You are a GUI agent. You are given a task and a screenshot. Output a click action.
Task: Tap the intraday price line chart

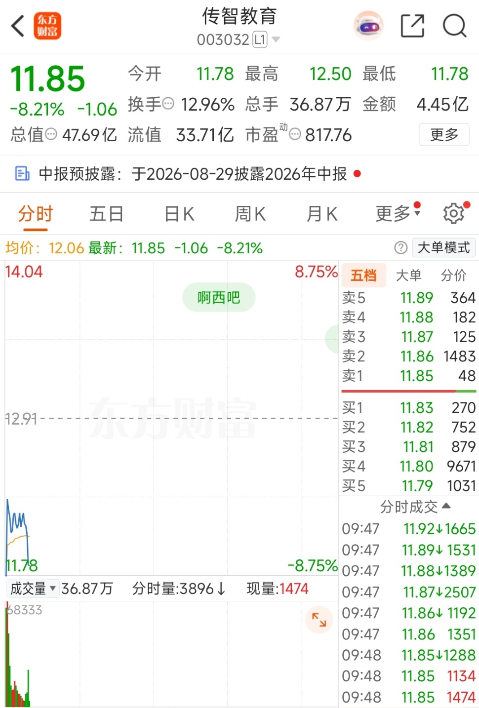tap(171, 418)
